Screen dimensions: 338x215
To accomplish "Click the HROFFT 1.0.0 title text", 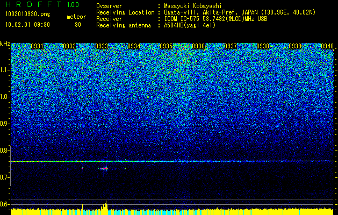I will pyautogui.click(x=42, y=4).
